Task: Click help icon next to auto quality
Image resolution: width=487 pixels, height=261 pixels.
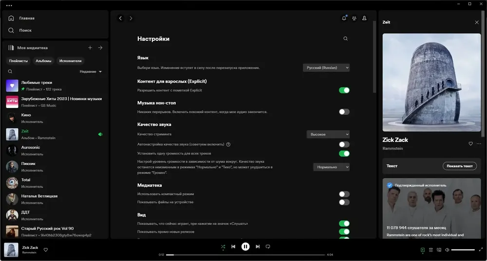Action: pyautogui.click(x=228, y=144)
